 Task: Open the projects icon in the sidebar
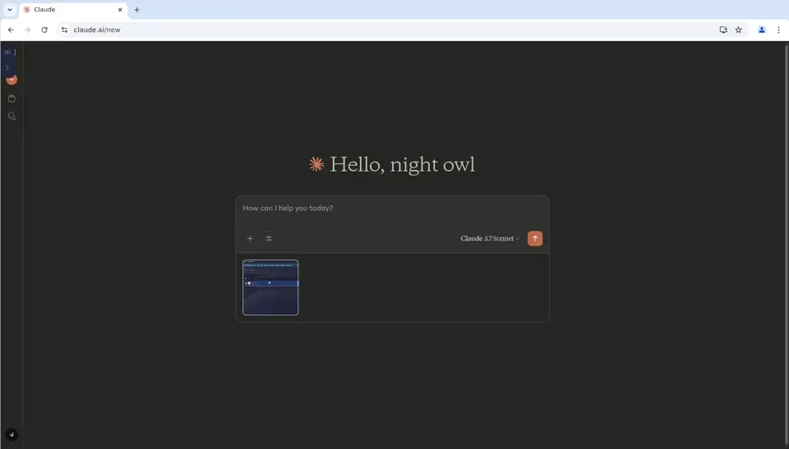[x=12, y=99]
